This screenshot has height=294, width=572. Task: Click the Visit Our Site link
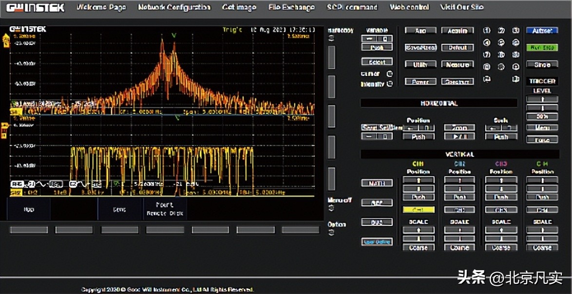pyautogui.click(x=462, y=7)
